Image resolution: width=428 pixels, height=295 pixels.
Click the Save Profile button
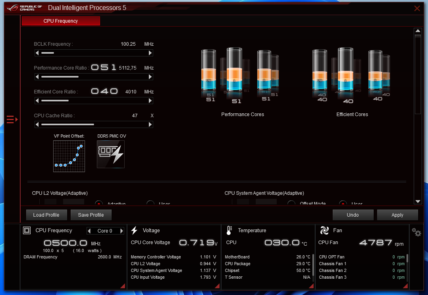click(x=91, y=215)
